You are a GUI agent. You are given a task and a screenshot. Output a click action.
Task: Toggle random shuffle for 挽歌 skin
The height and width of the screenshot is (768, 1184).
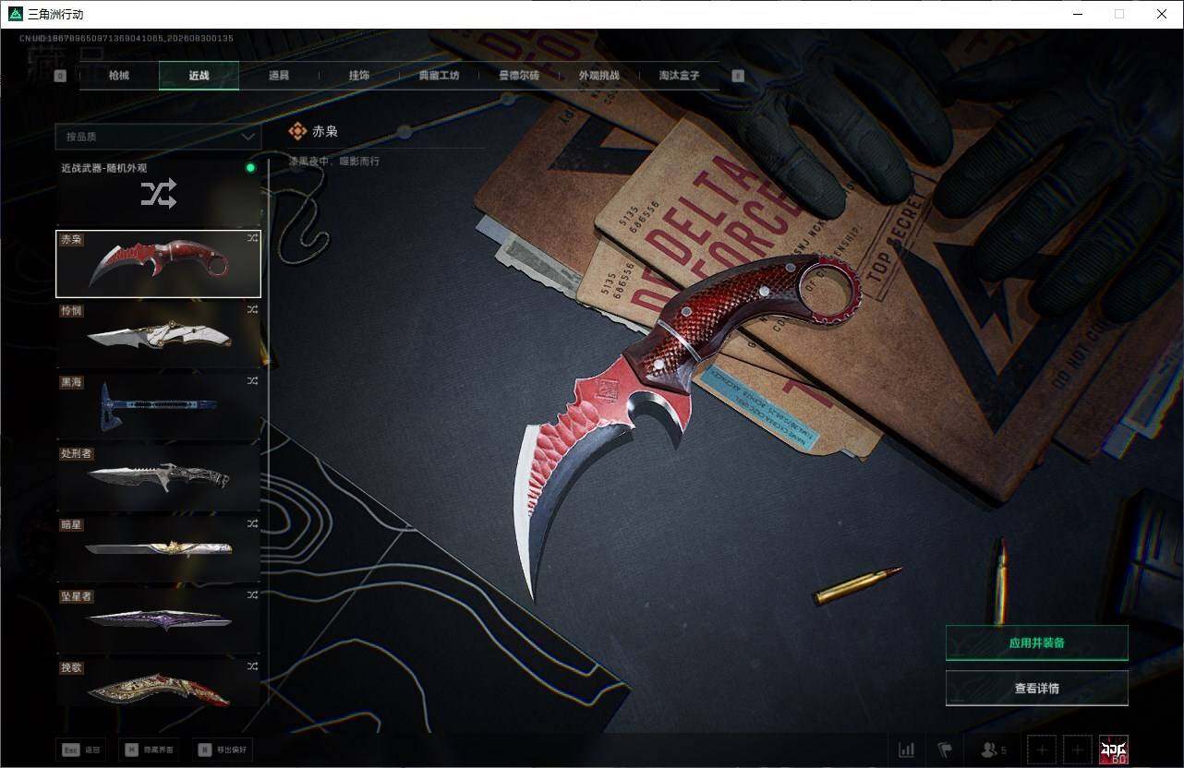pyautogui.click(x=252, y=666)
